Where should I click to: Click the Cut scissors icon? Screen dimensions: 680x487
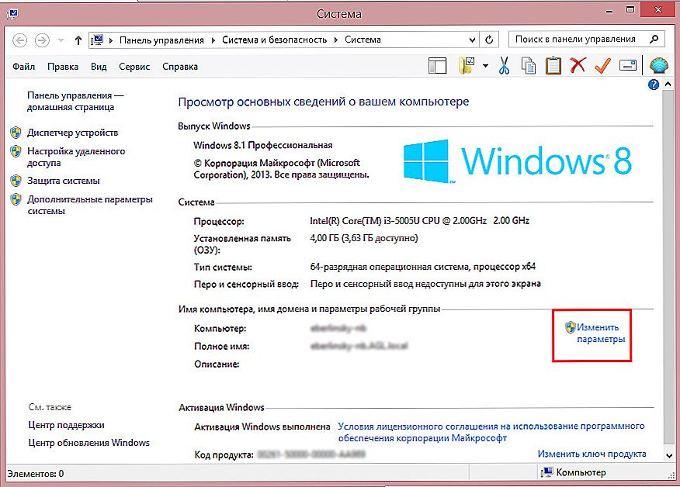504,66
